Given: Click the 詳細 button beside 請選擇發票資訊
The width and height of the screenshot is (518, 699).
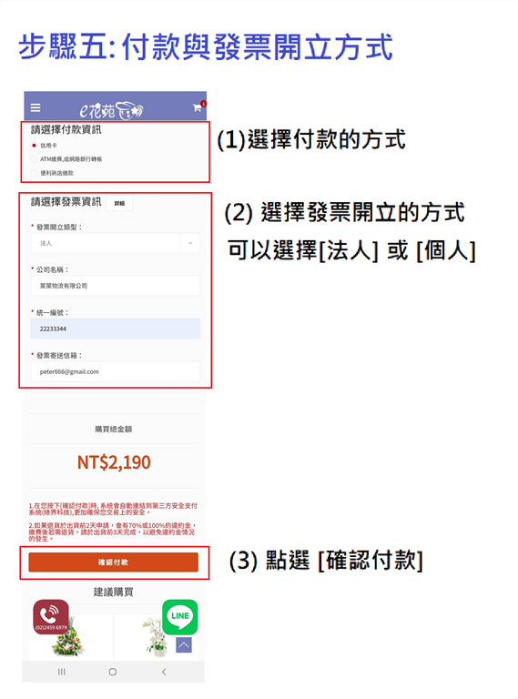Looking at the screenshot, I should point(119,203).
